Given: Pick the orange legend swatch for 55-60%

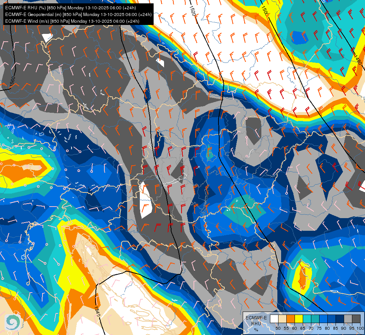Looking at the screenshot, I should (290, 319).
